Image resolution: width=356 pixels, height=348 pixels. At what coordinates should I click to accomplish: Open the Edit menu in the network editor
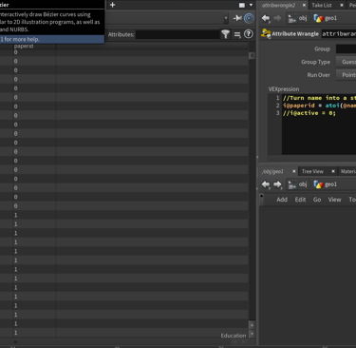pyautogui.click(x=300, y=200)
